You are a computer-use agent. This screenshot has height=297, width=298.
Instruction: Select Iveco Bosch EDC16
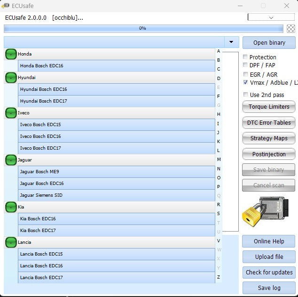click(x=117, y=136)
